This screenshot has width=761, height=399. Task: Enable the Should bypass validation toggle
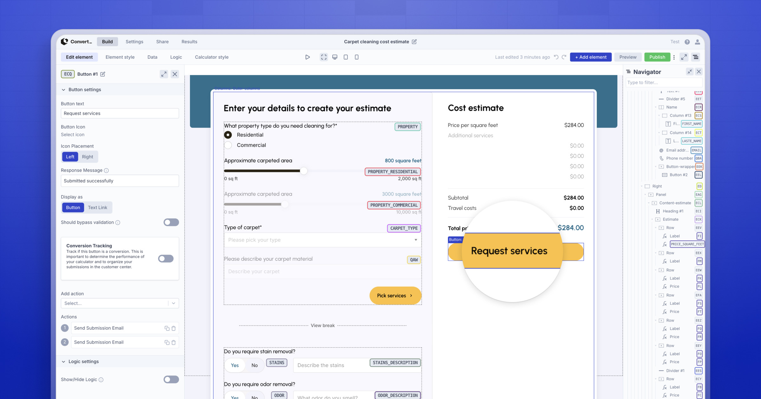(171, 222)
